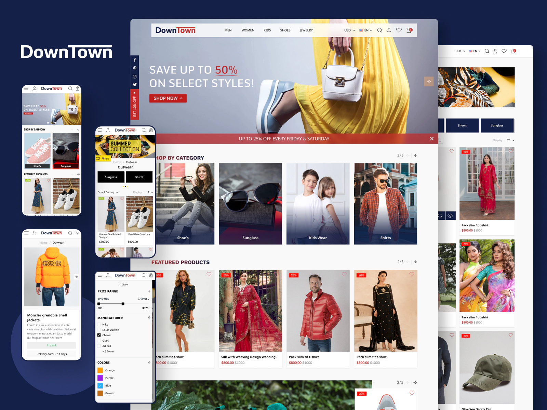Open the Default Sorting dropdown

[108, 192]
